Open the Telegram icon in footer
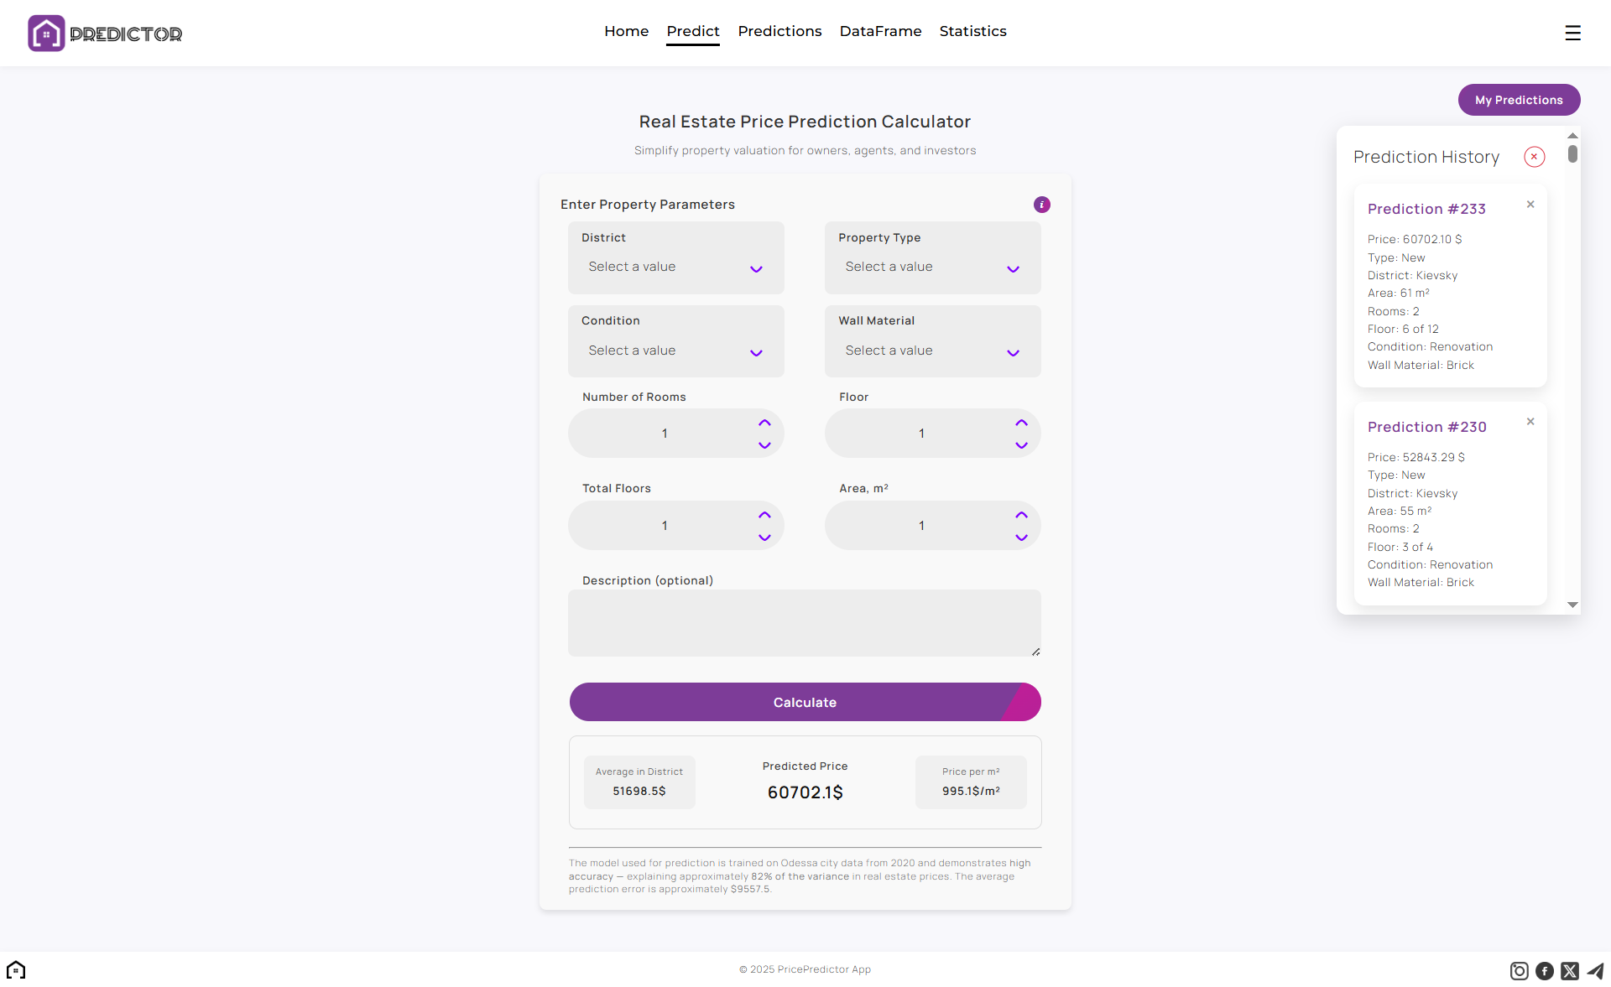 pos(1595,970)
